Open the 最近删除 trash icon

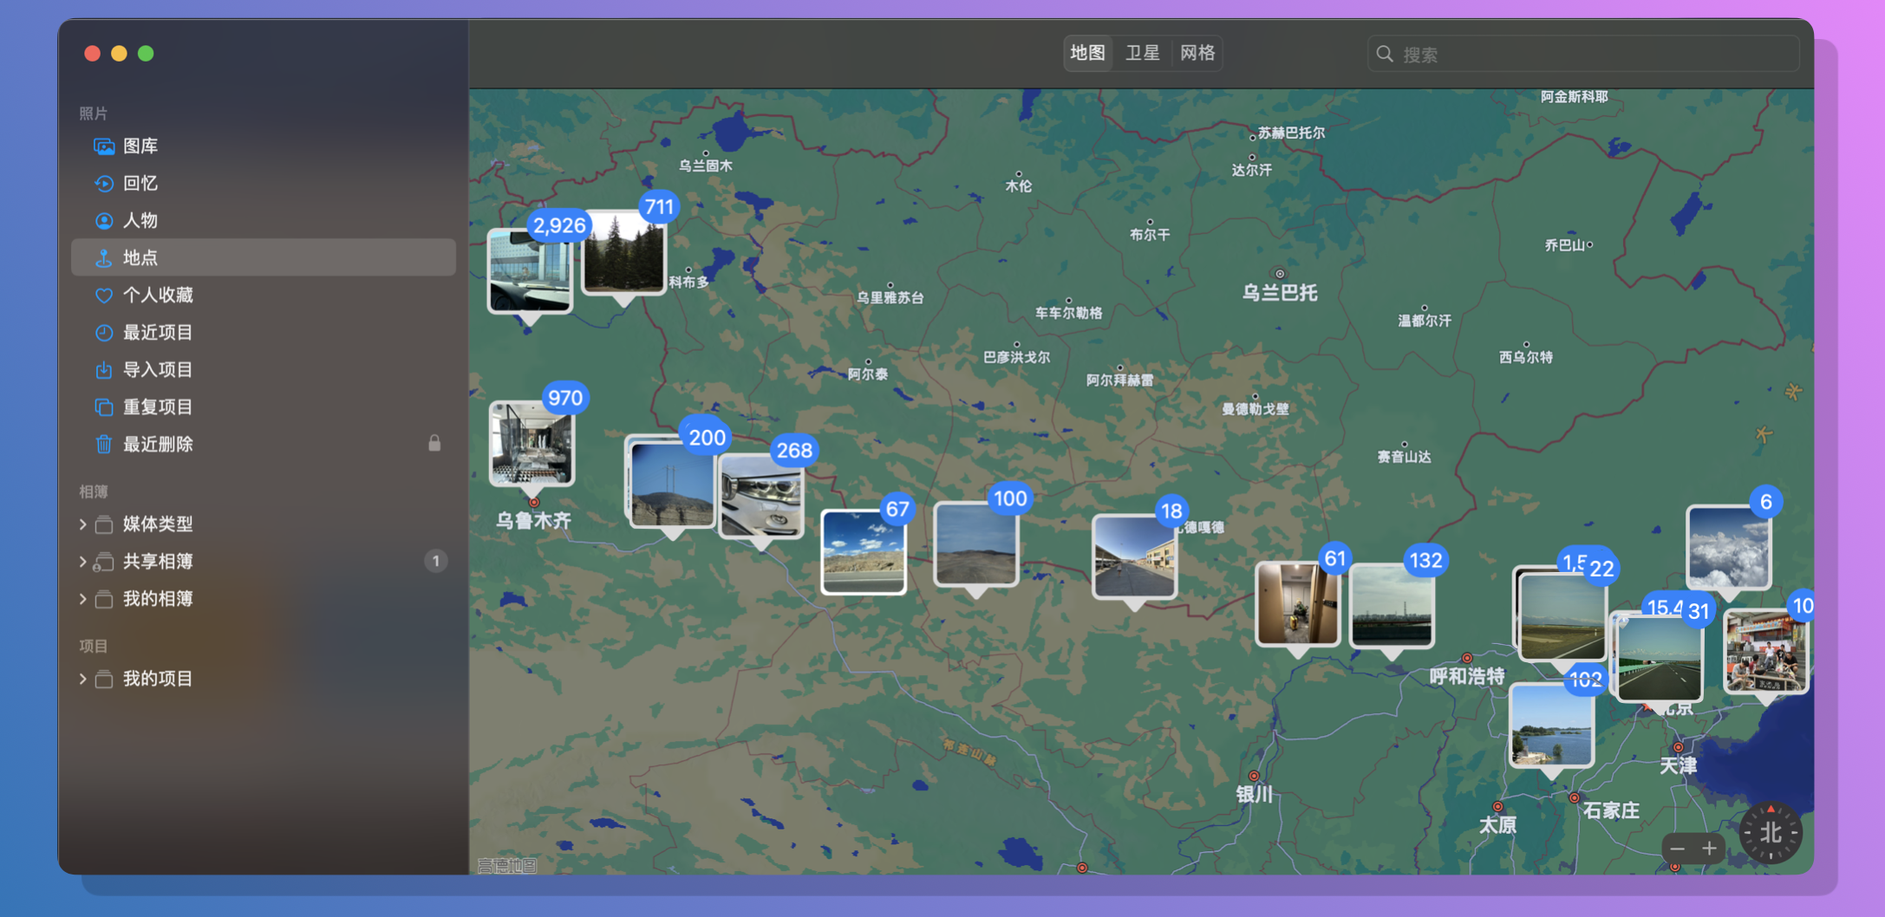(104, 445)
